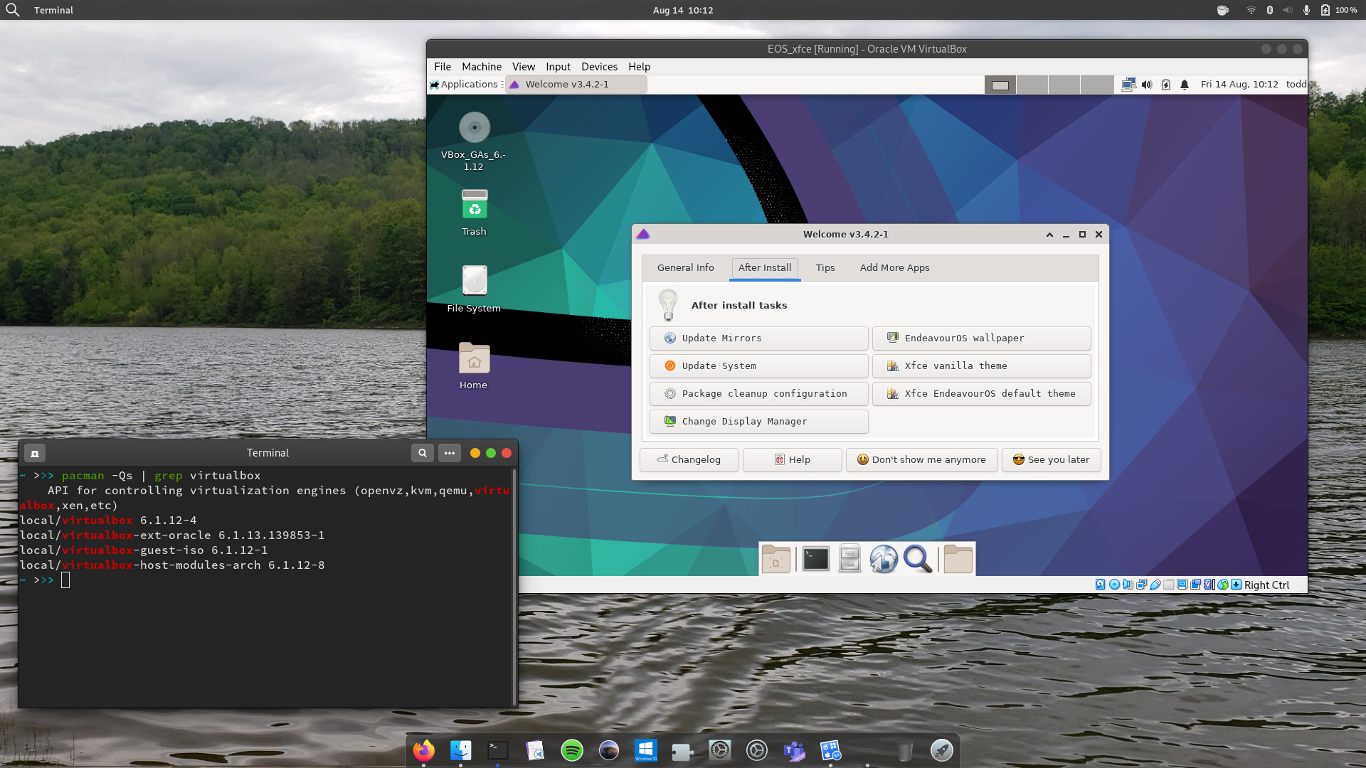Click the terminal search button
Image resolution: width=1366 pixels, height=768 pixels.
(x=423, y=453)
